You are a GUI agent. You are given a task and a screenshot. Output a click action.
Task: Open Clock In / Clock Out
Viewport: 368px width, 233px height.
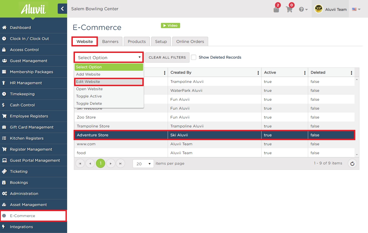tap(33, 39)
